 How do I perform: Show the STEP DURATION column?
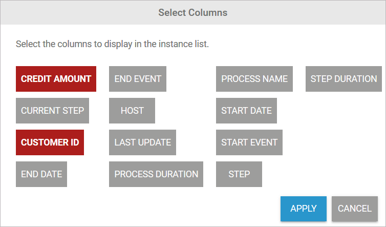coord(344,79)
